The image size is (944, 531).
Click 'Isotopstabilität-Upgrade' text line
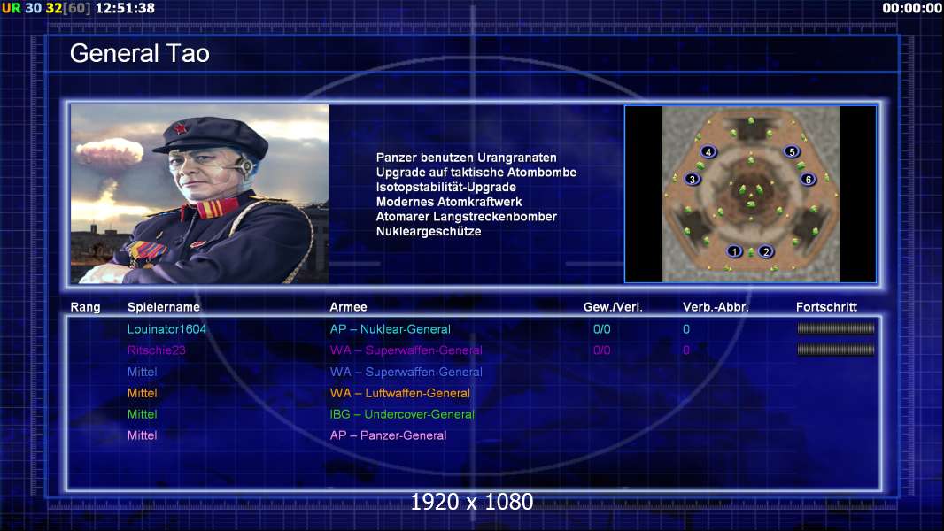tap(446, 187)
